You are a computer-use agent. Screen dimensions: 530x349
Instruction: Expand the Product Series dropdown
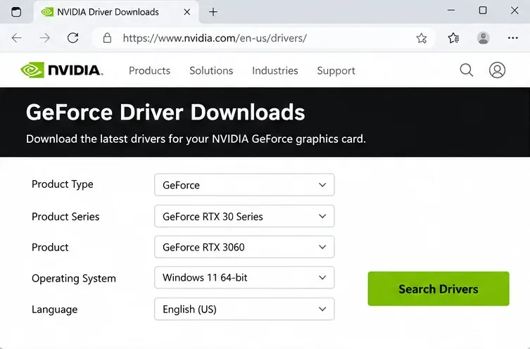[x=244, y=216]
